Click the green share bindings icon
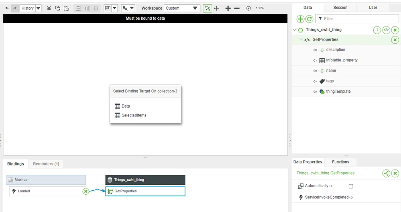 386,173
